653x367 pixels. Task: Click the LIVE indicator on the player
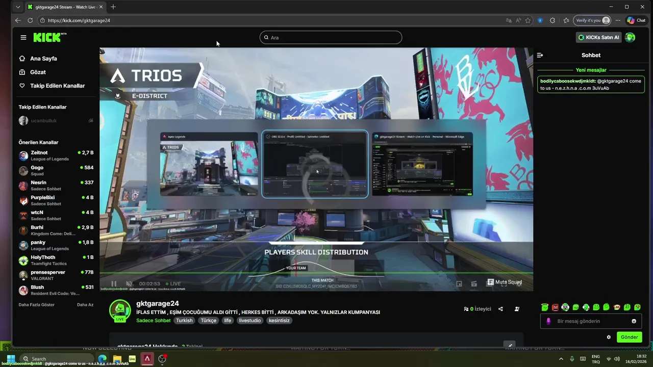coord(173,283)
